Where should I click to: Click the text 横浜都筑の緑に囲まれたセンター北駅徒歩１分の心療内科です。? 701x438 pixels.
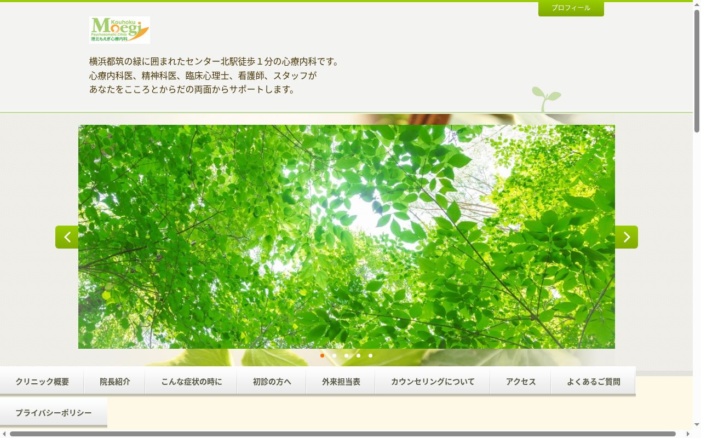[x=215, y=61]
